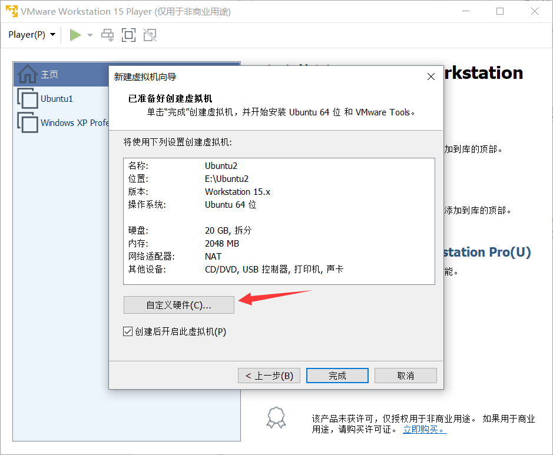Click the Windows XP virtual machine icon
This screenshot has width=553, height=455.
(x=28, y=122)
